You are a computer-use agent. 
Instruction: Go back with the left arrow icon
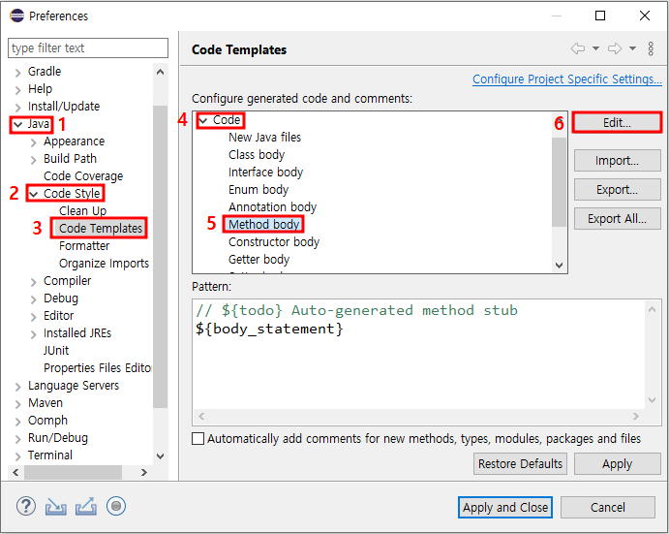tap(578, 48)
